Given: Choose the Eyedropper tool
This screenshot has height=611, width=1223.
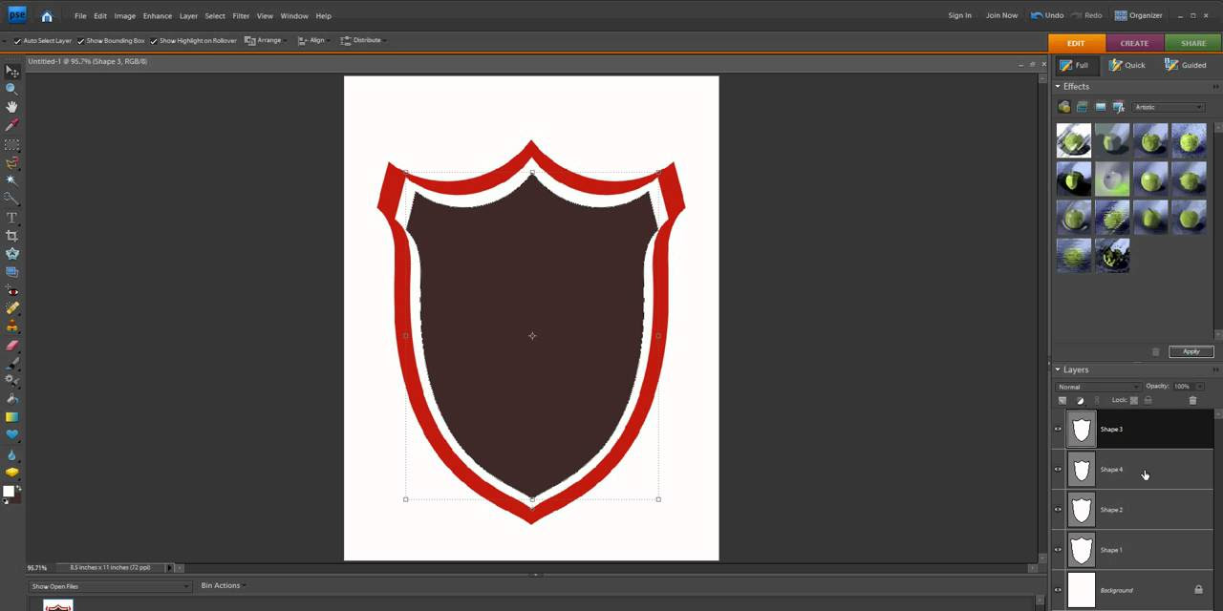Looking at the screenshot, I should coord(12,124).
